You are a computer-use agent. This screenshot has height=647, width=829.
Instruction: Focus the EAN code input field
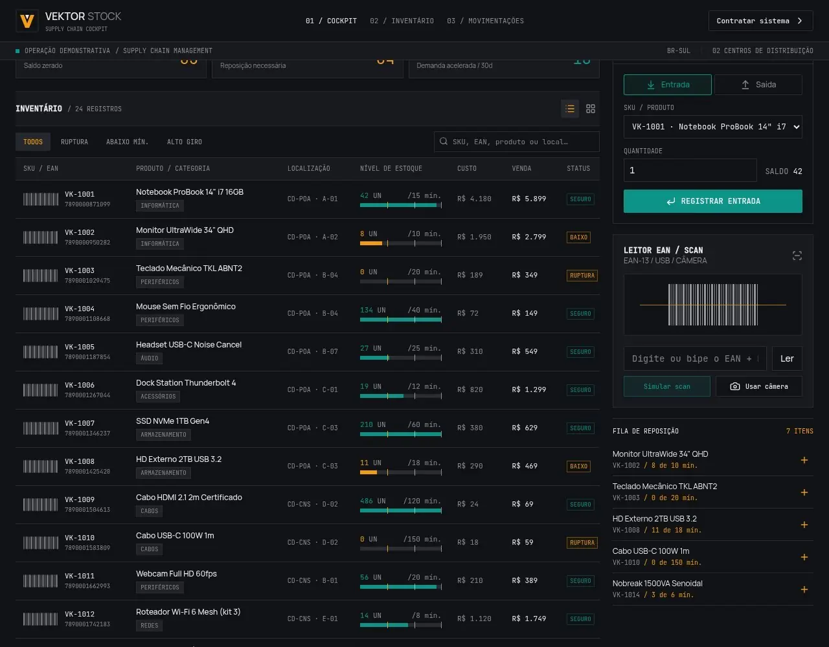695,358
